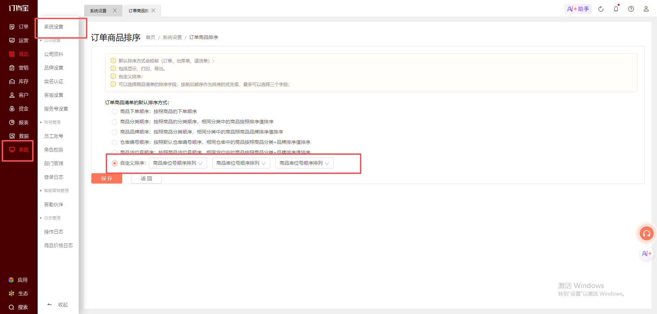Click the AI+助手 button
Screen dimensions: 657x314
coord(578,9)
